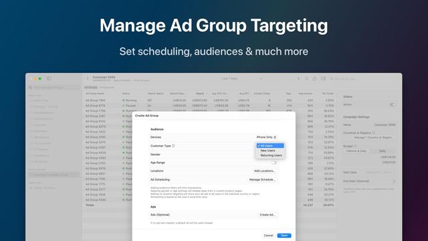Image resolution: width=428 pixels, height=241 pixels.
Task: Select New Users customer type
Action: click(x=270, y=151)
